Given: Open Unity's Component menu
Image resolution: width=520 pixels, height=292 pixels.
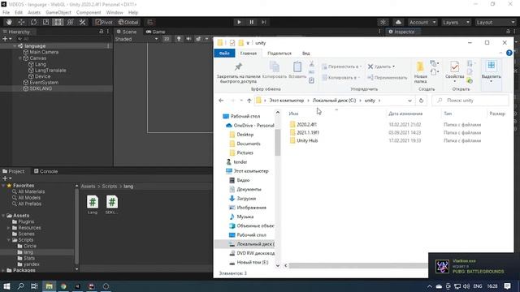Looking at the screenshot, I should (89, 13).
